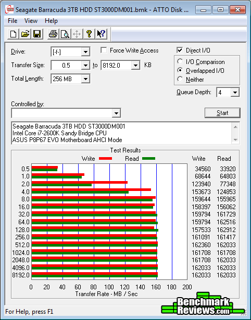Click the 128.0 transfer size row label
This screenshot has height=320, width=251.
(22, 230)
